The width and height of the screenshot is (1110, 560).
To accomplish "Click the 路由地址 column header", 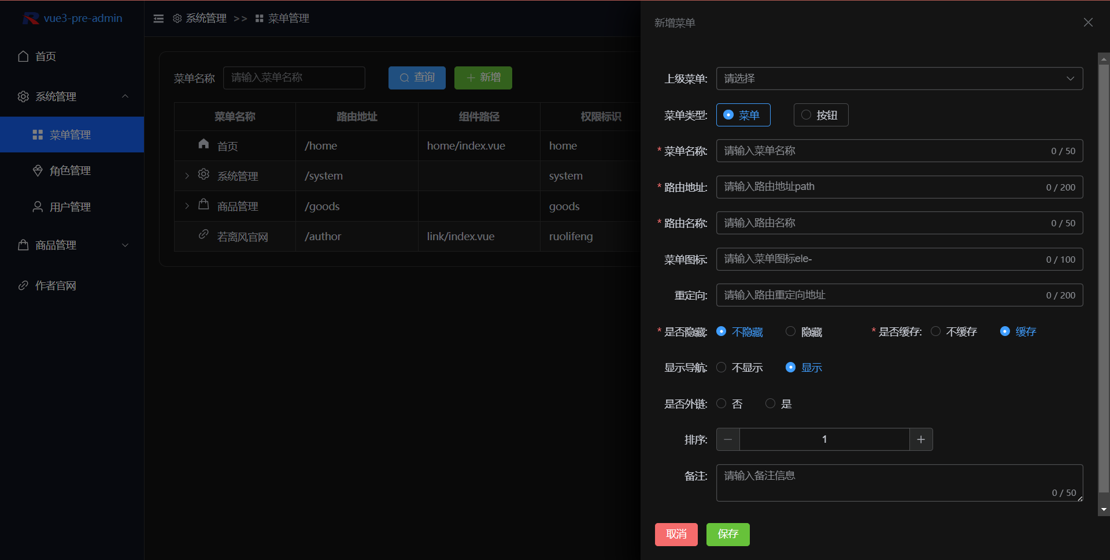I will (357, 117).
